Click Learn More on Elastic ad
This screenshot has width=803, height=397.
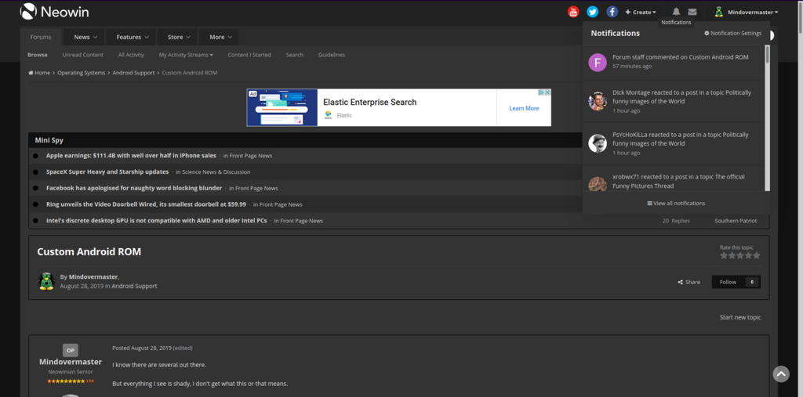pos(524,109)
